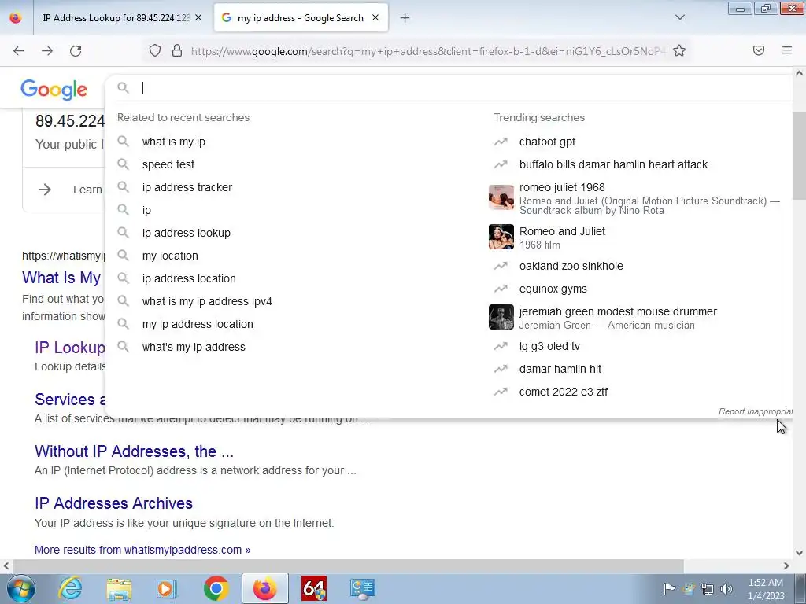Image resolution: width=806 pixels, height=604 pixels.
Task: Open Windows Explorer folder from taskbar
Action: click(119, 588)
